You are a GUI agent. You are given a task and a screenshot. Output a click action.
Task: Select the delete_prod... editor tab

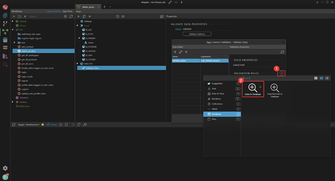coord(88,7)
